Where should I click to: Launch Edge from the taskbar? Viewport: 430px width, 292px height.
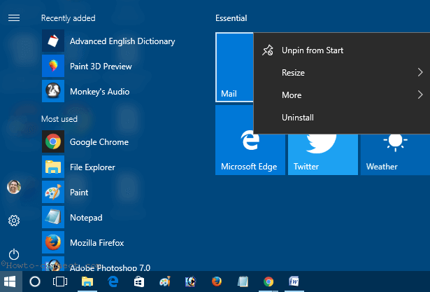pos(113,281)
